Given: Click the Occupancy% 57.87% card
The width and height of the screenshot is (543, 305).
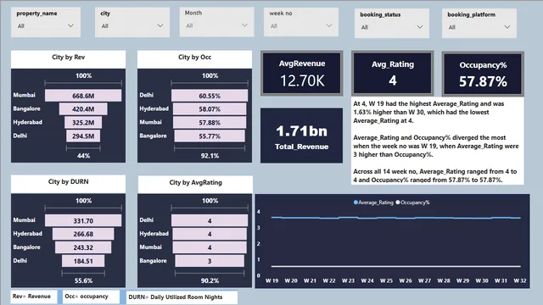Looking at the screenshot, I should coord(483,74).
